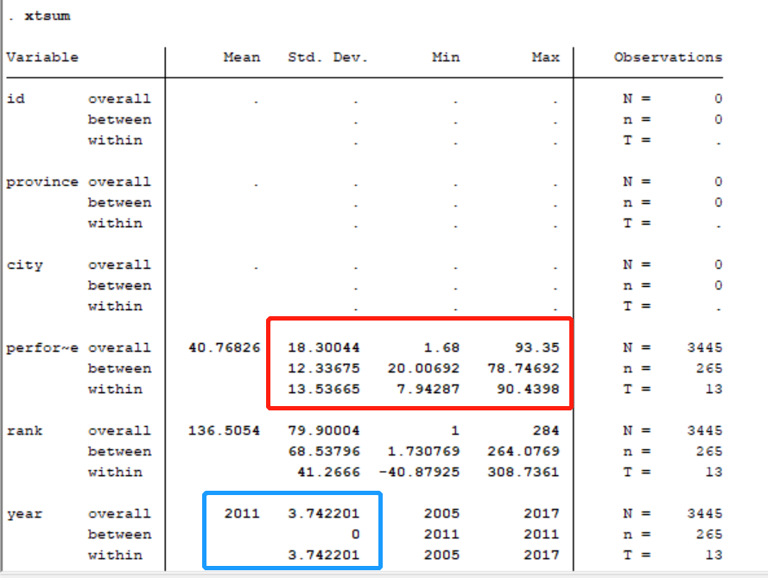
Task: Select the max value 78.74692
Action: point(524,368)
